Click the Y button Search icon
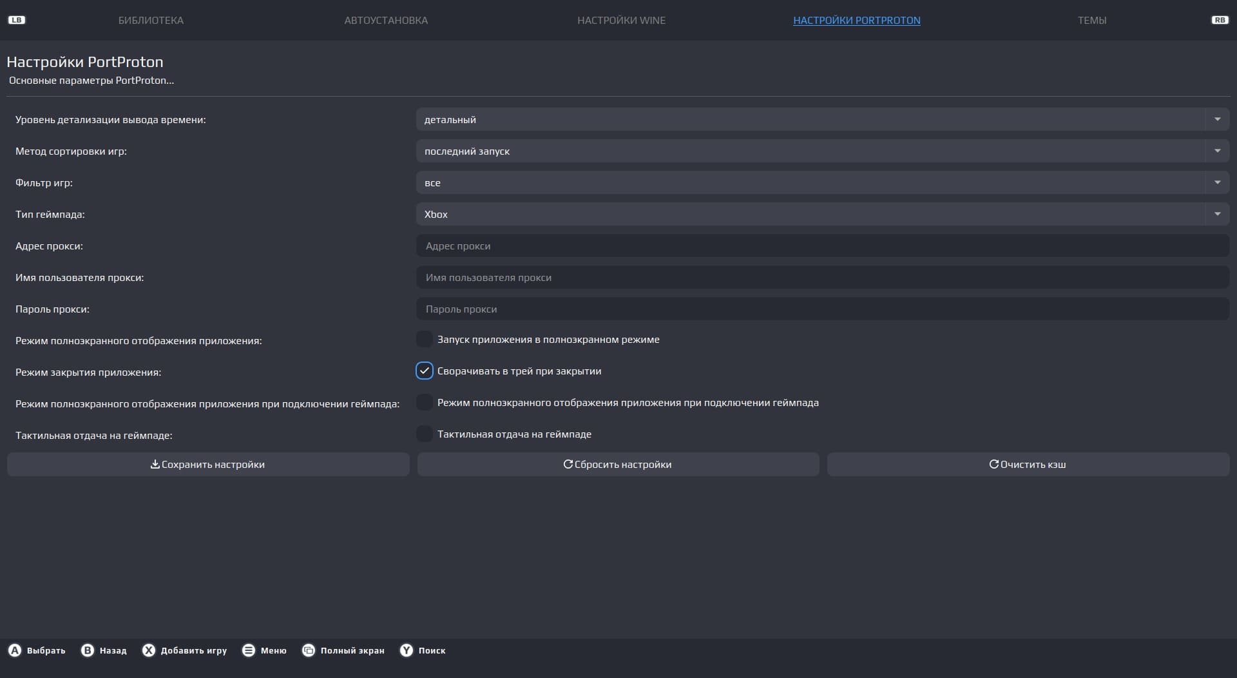 pos(407,650)
